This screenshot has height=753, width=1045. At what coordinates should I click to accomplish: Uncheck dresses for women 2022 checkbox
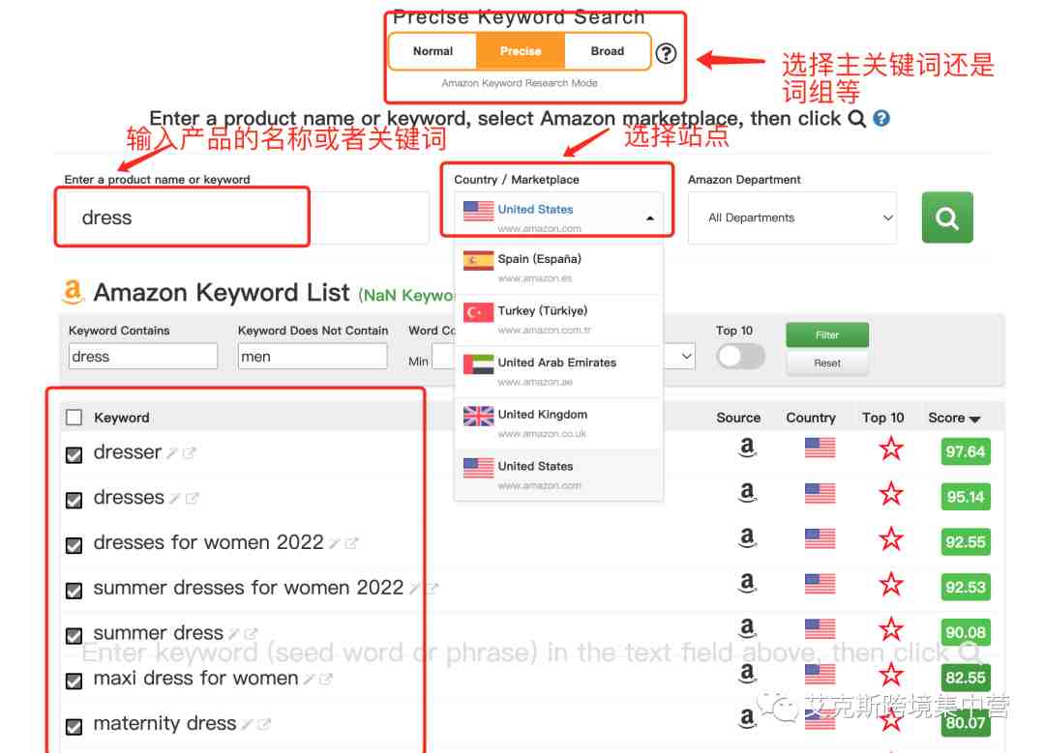coord(74,545)
